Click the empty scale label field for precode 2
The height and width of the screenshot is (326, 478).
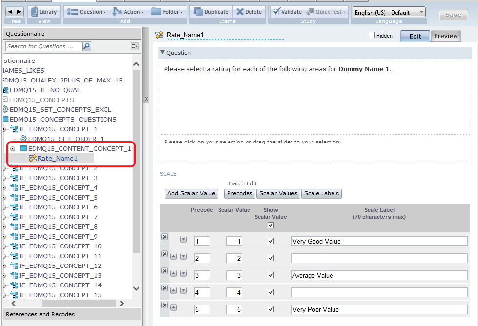[x=379, y=258]
